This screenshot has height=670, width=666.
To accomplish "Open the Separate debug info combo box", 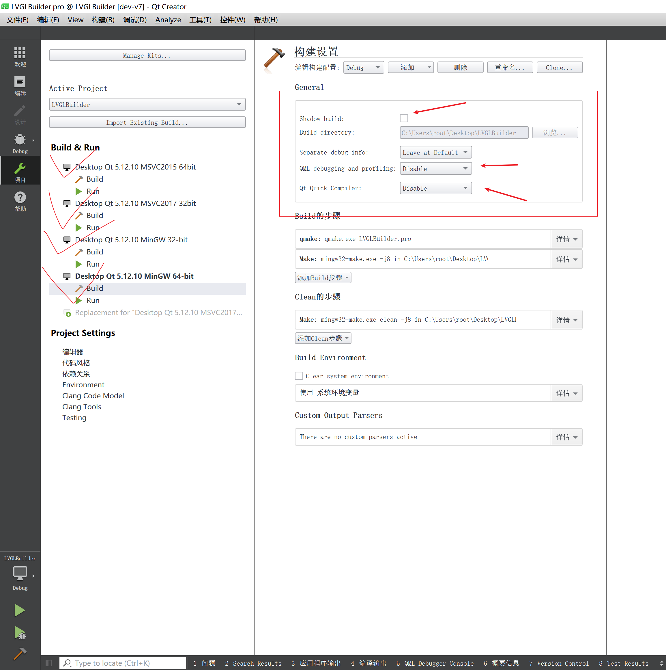I will 435,152.
